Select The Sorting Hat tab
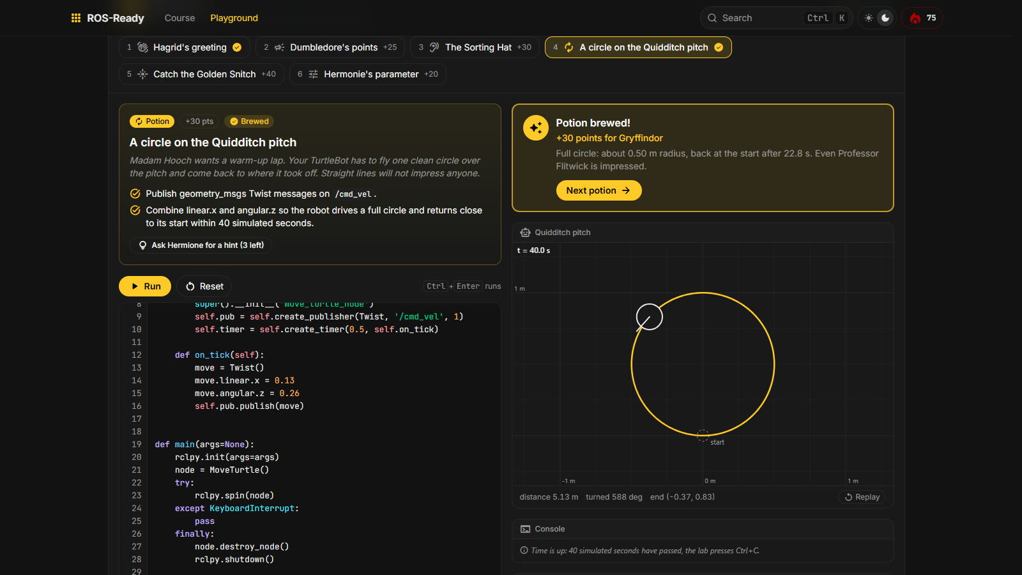This screenshot has height=575, width=1022. pyautogui.click(x=475, y=47)
